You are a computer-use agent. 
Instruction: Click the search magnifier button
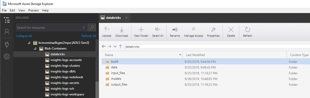click(92, 28)
